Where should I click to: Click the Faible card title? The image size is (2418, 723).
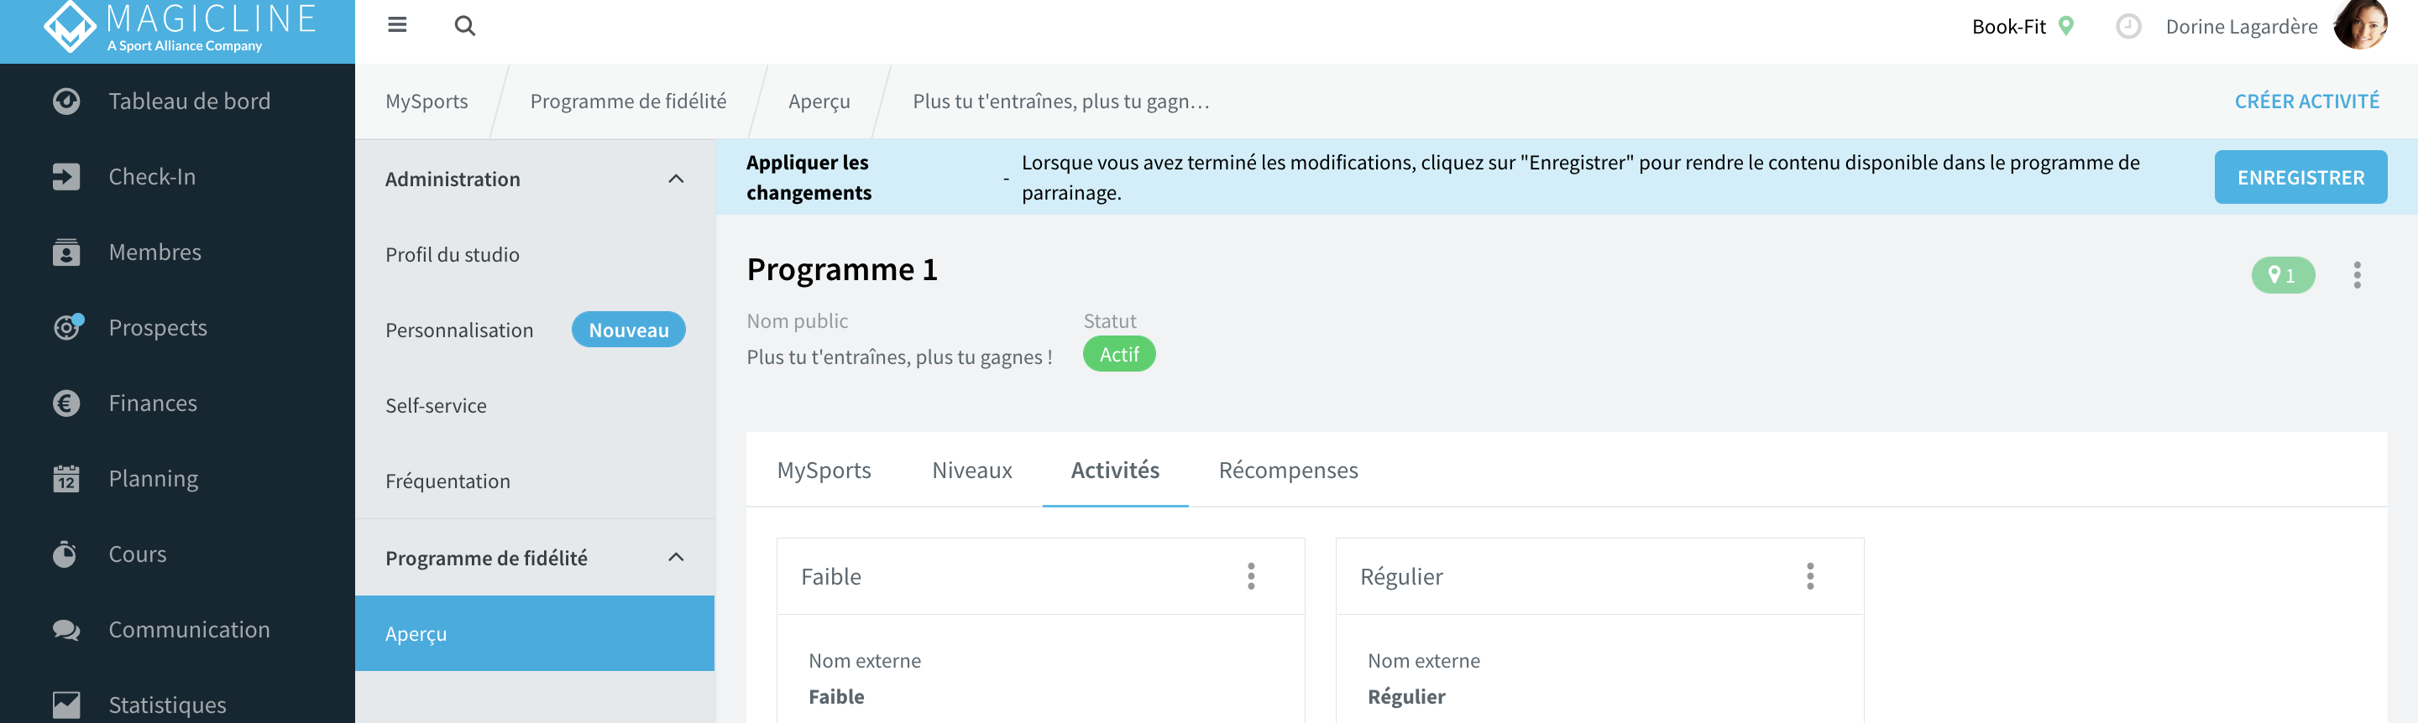click(x=830, y=577)
